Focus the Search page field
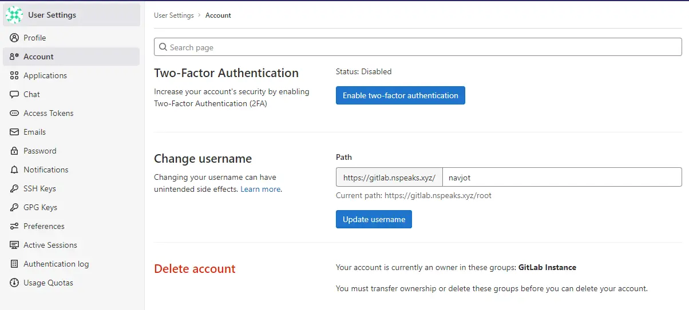Screen dimensions: 689x310 (x=418, y=47)
